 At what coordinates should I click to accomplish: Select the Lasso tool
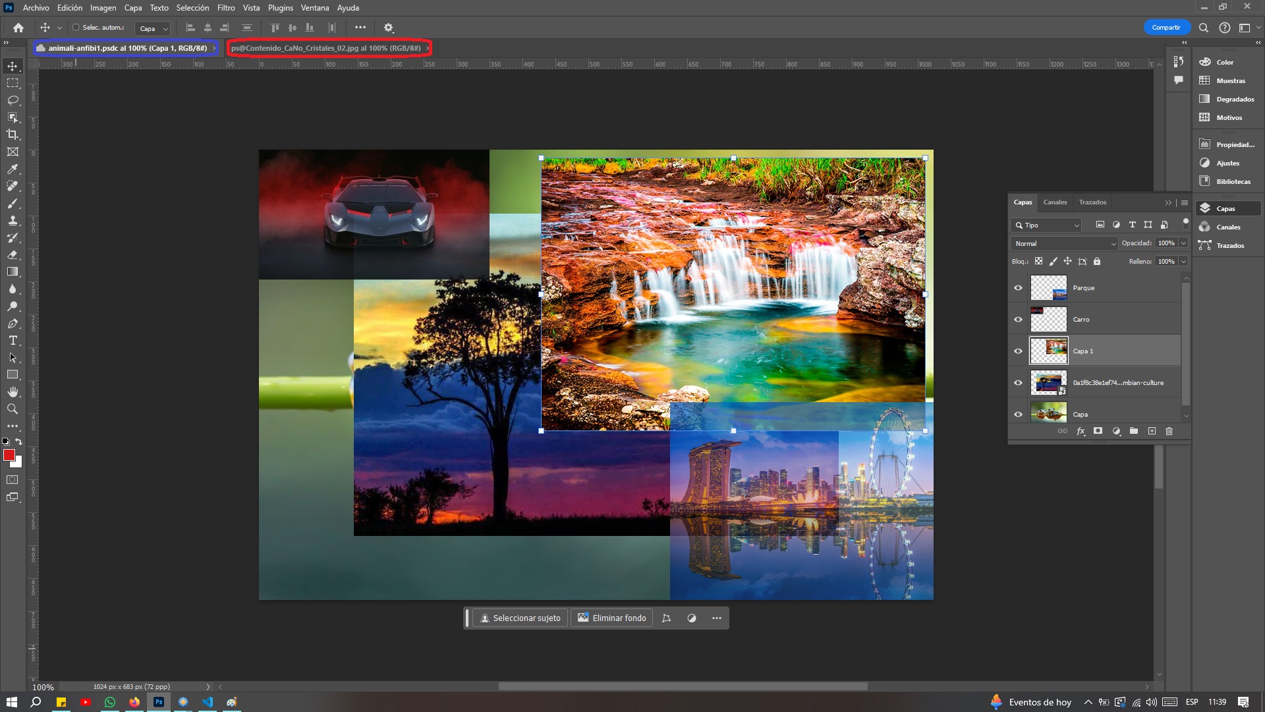point(13,100)
